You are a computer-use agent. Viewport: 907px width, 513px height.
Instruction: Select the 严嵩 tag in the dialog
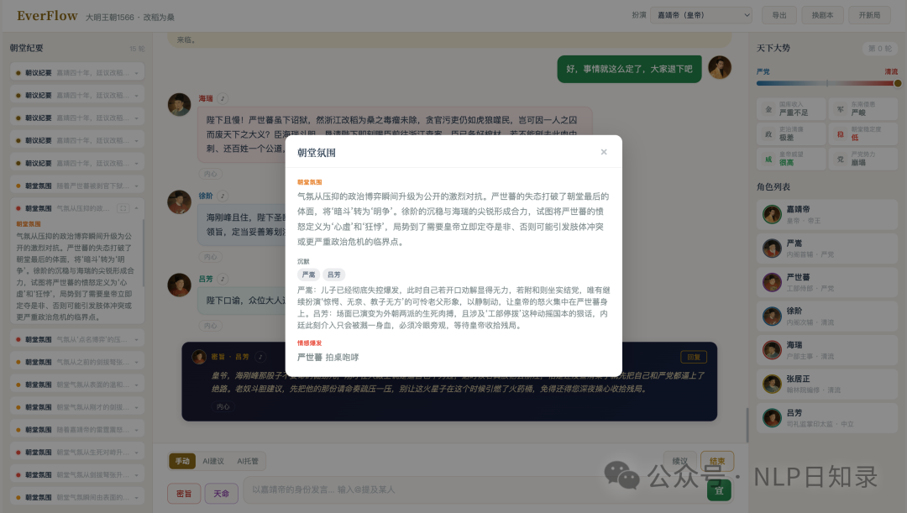tap(308, 275)
